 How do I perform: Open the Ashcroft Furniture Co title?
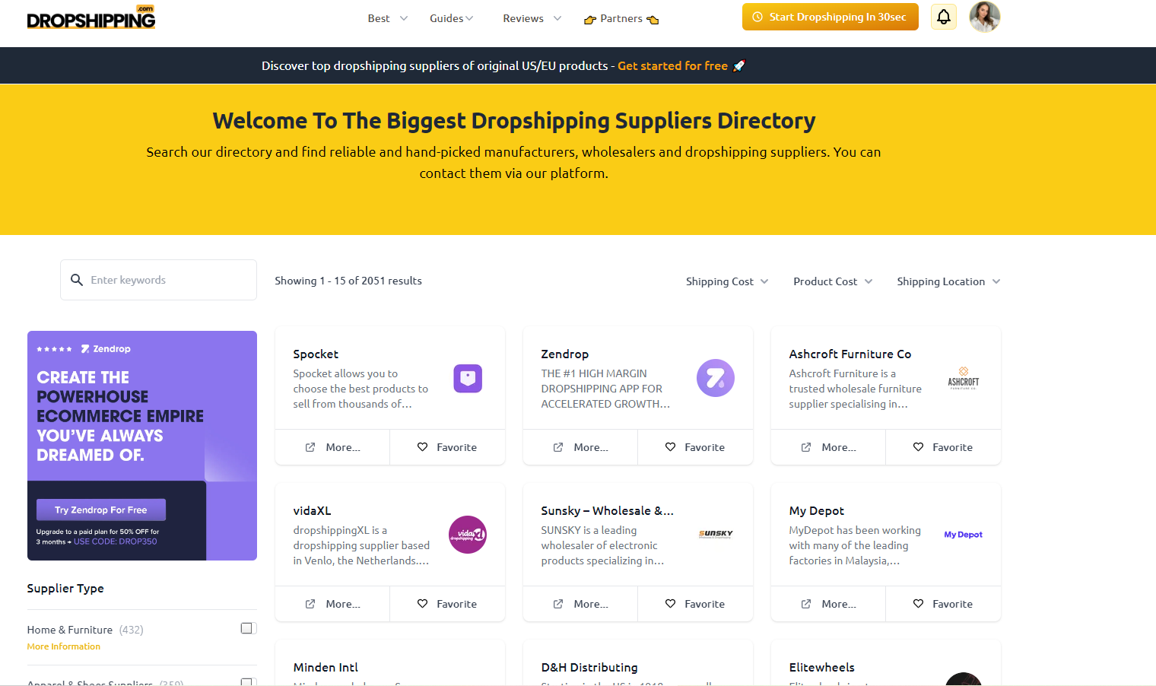tap(850, 354)
